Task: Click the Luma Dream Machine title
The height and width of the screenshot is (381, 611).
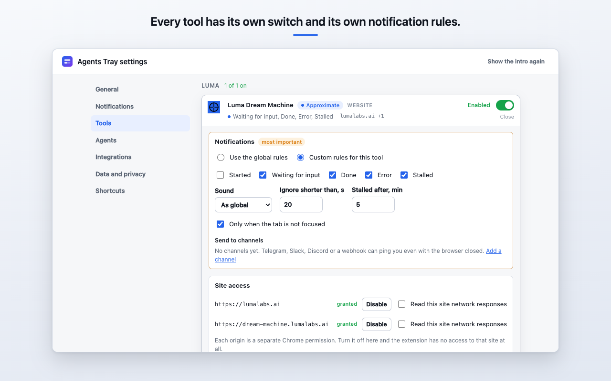Action: 261,105
